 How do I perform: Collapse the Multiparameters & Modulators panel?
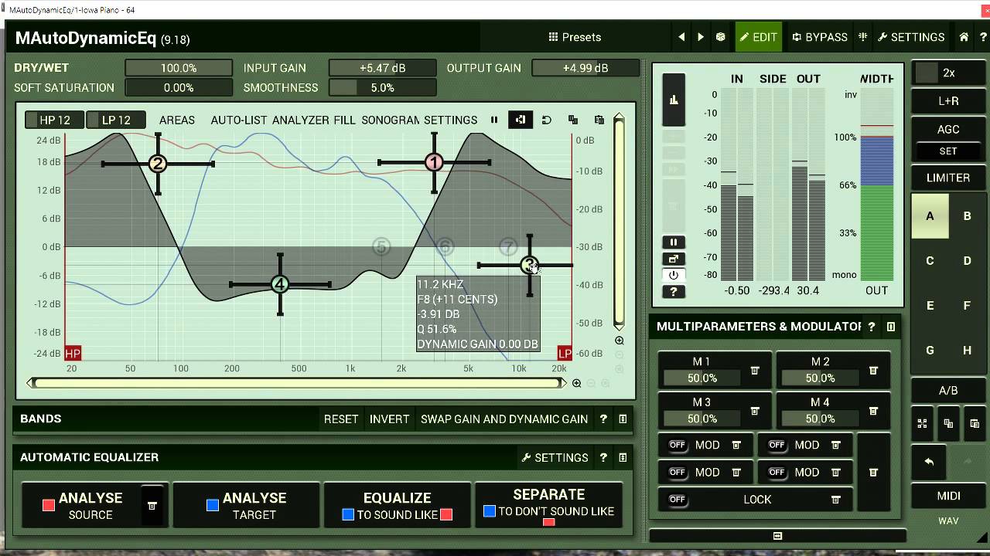coord(891,327)
